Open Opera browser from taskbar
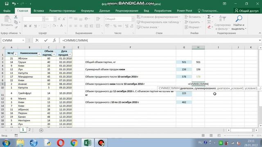The width and height of the screenshot is (262, 147). 61,143
